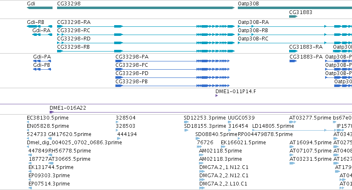Image resolution: width=352 pixels, height=190 pixels.
Task: Click the 187727 EST label
Action: click(38, 160)
